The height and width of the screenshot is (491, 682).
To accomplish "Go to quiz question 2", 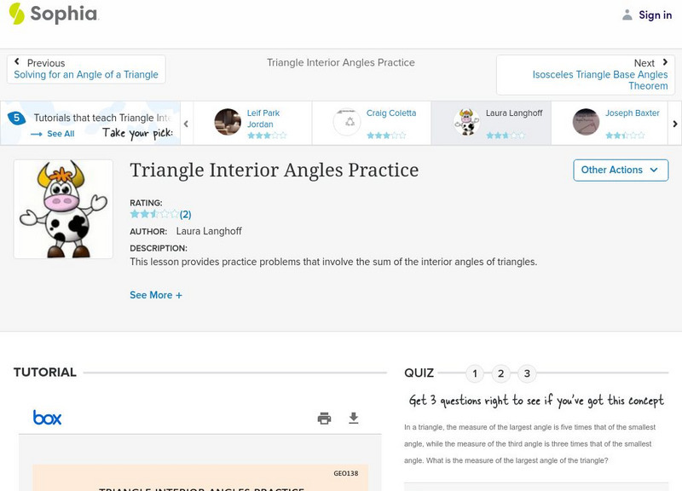I will 501,373.
